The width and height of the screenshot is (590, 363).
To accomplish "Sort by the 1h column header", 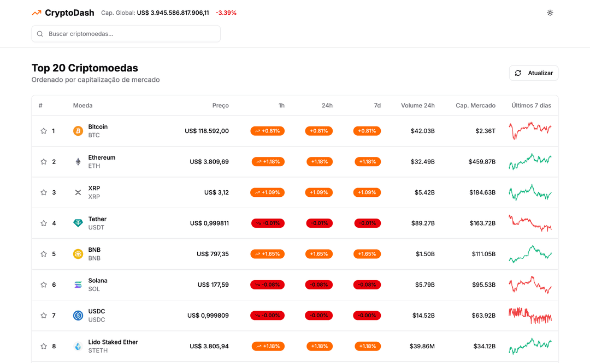I will (281, 106).
